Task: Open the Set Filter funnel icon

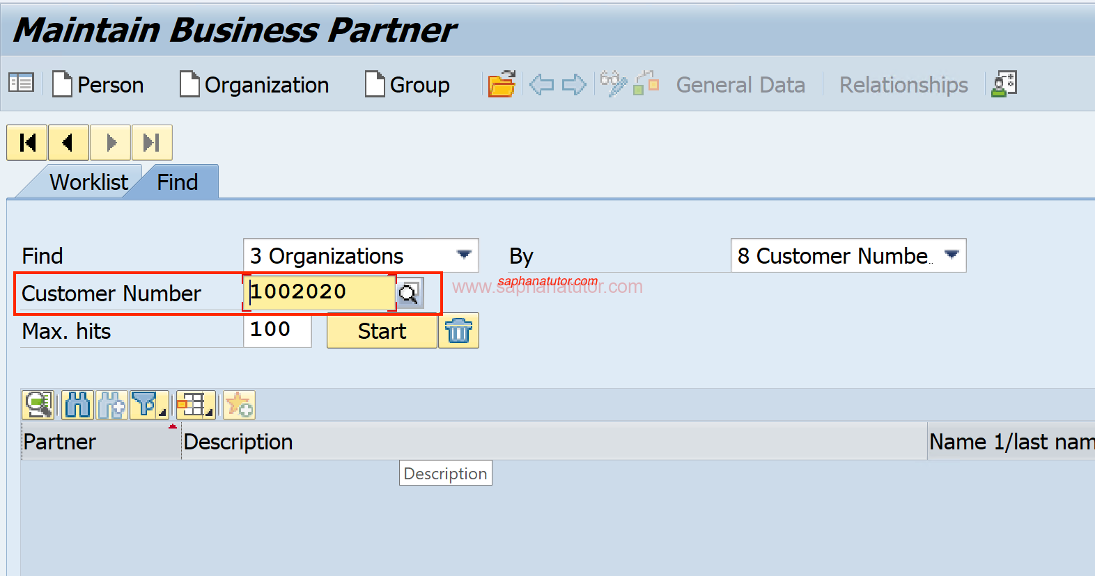Action: (x=149, y=405)
